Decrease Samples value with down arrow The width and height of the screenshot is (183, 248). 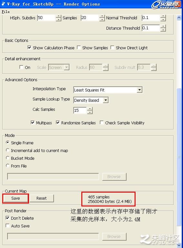tap(102, 19)
